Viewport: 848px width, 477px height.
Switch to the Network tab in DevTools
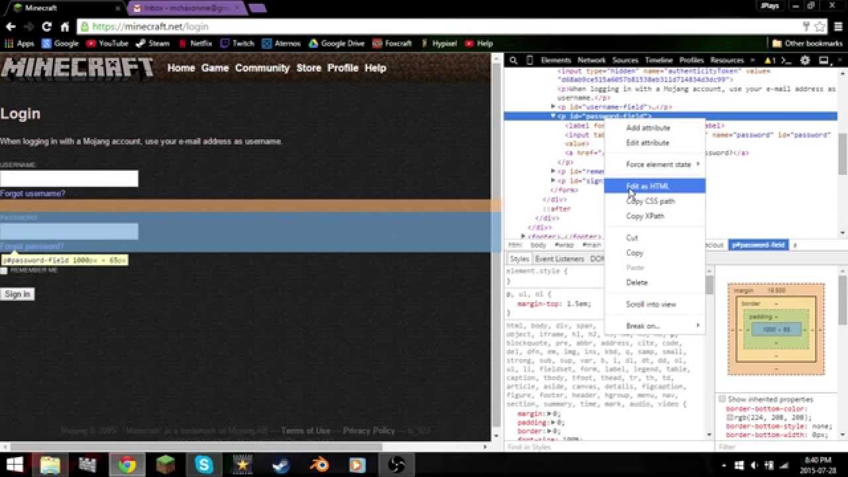(x=592, y=60)
